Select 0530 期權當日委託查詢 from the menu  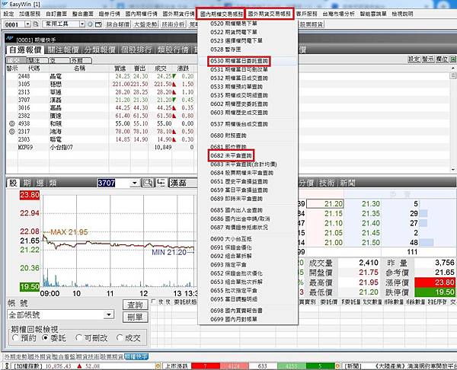click(239, 61)
